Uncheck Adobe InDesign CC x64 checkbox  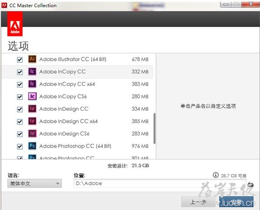coord(20,121)
